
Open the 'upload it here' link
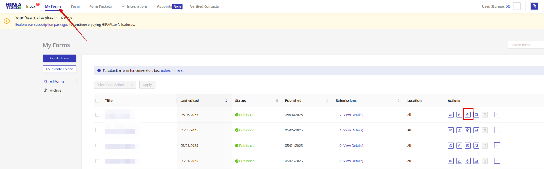pyautogui.click(x=171, y=70)
